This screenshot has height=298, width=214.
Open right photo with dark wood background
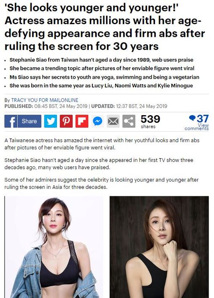tap(159, 247)
